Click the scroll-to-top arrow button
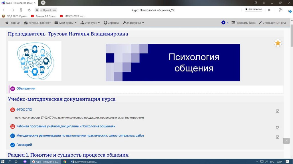The image size is (293, 164). [286, 141]
